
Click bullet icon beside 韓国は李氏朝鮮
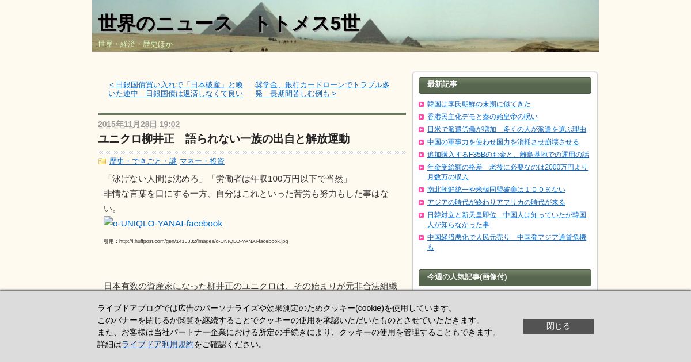point(422,105)
